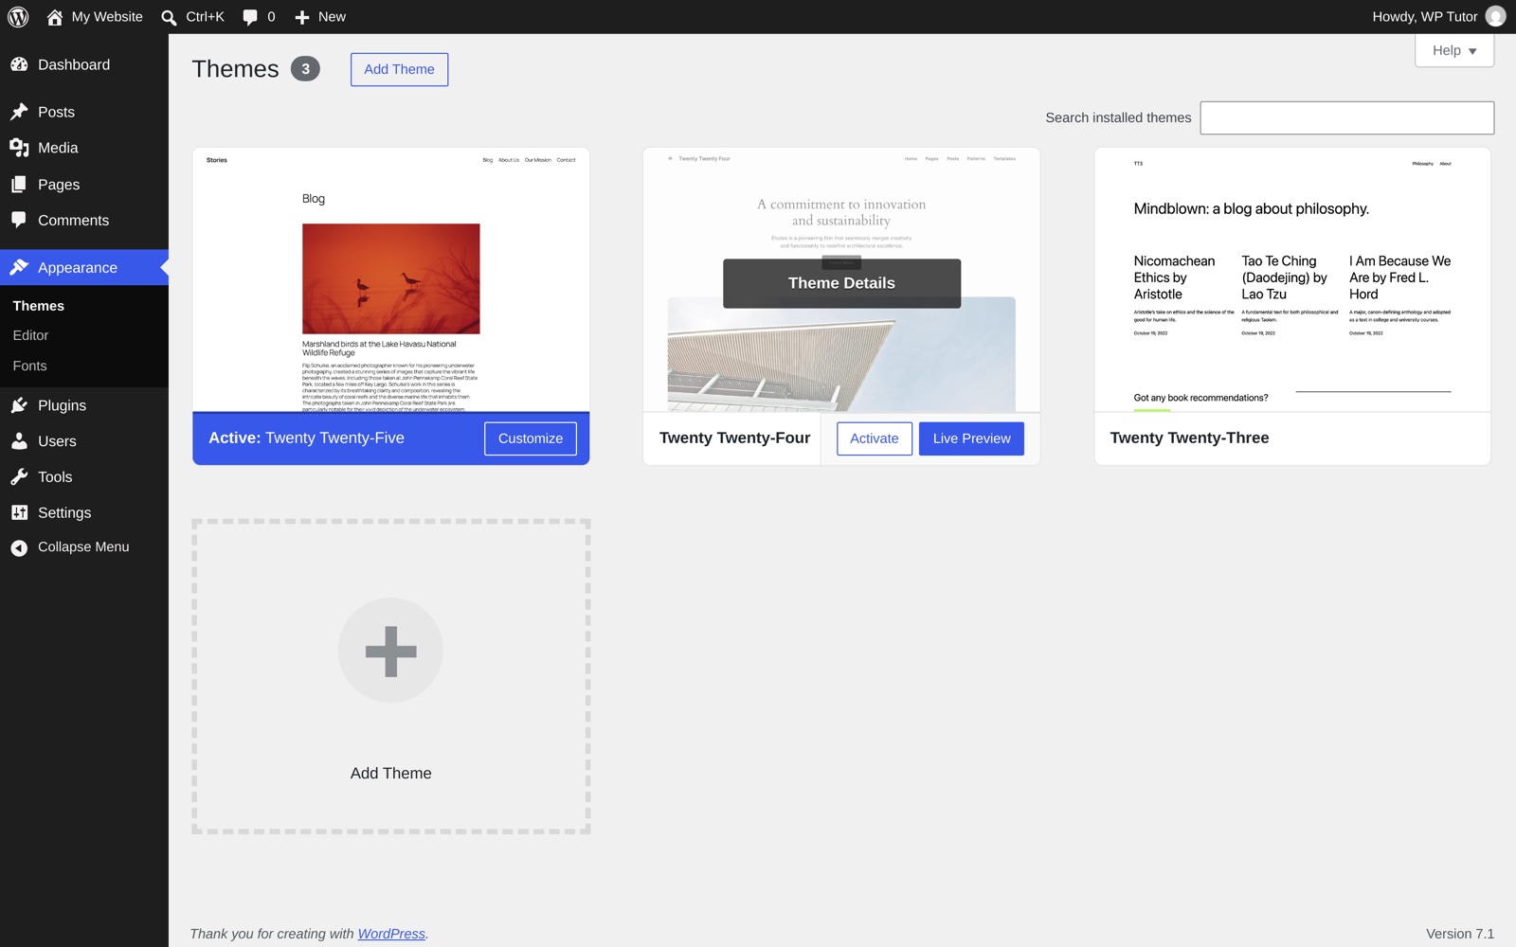Click the Comments speech bubble sidebar icon
Screen dimensions: 1516x947
pyautogui.click(x=19, y=220)
